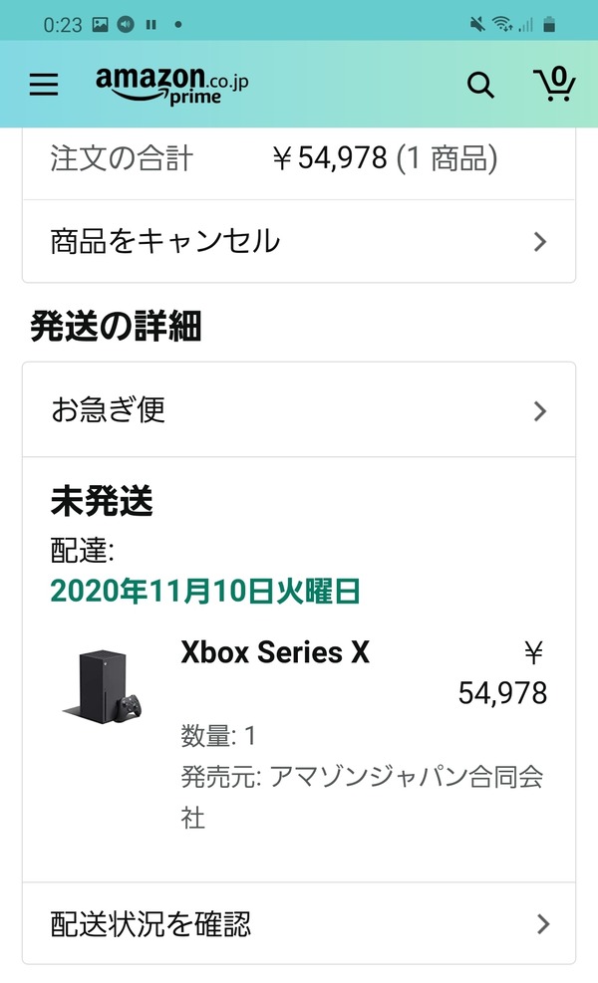Screen dimensions: 598x983
Task: Tap the status bar clock 0:23
Action: [x=63, y=25]
